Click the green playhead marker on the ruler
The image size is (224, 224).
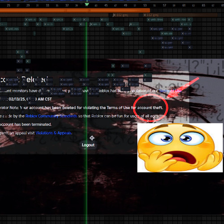tap(87, 4)
